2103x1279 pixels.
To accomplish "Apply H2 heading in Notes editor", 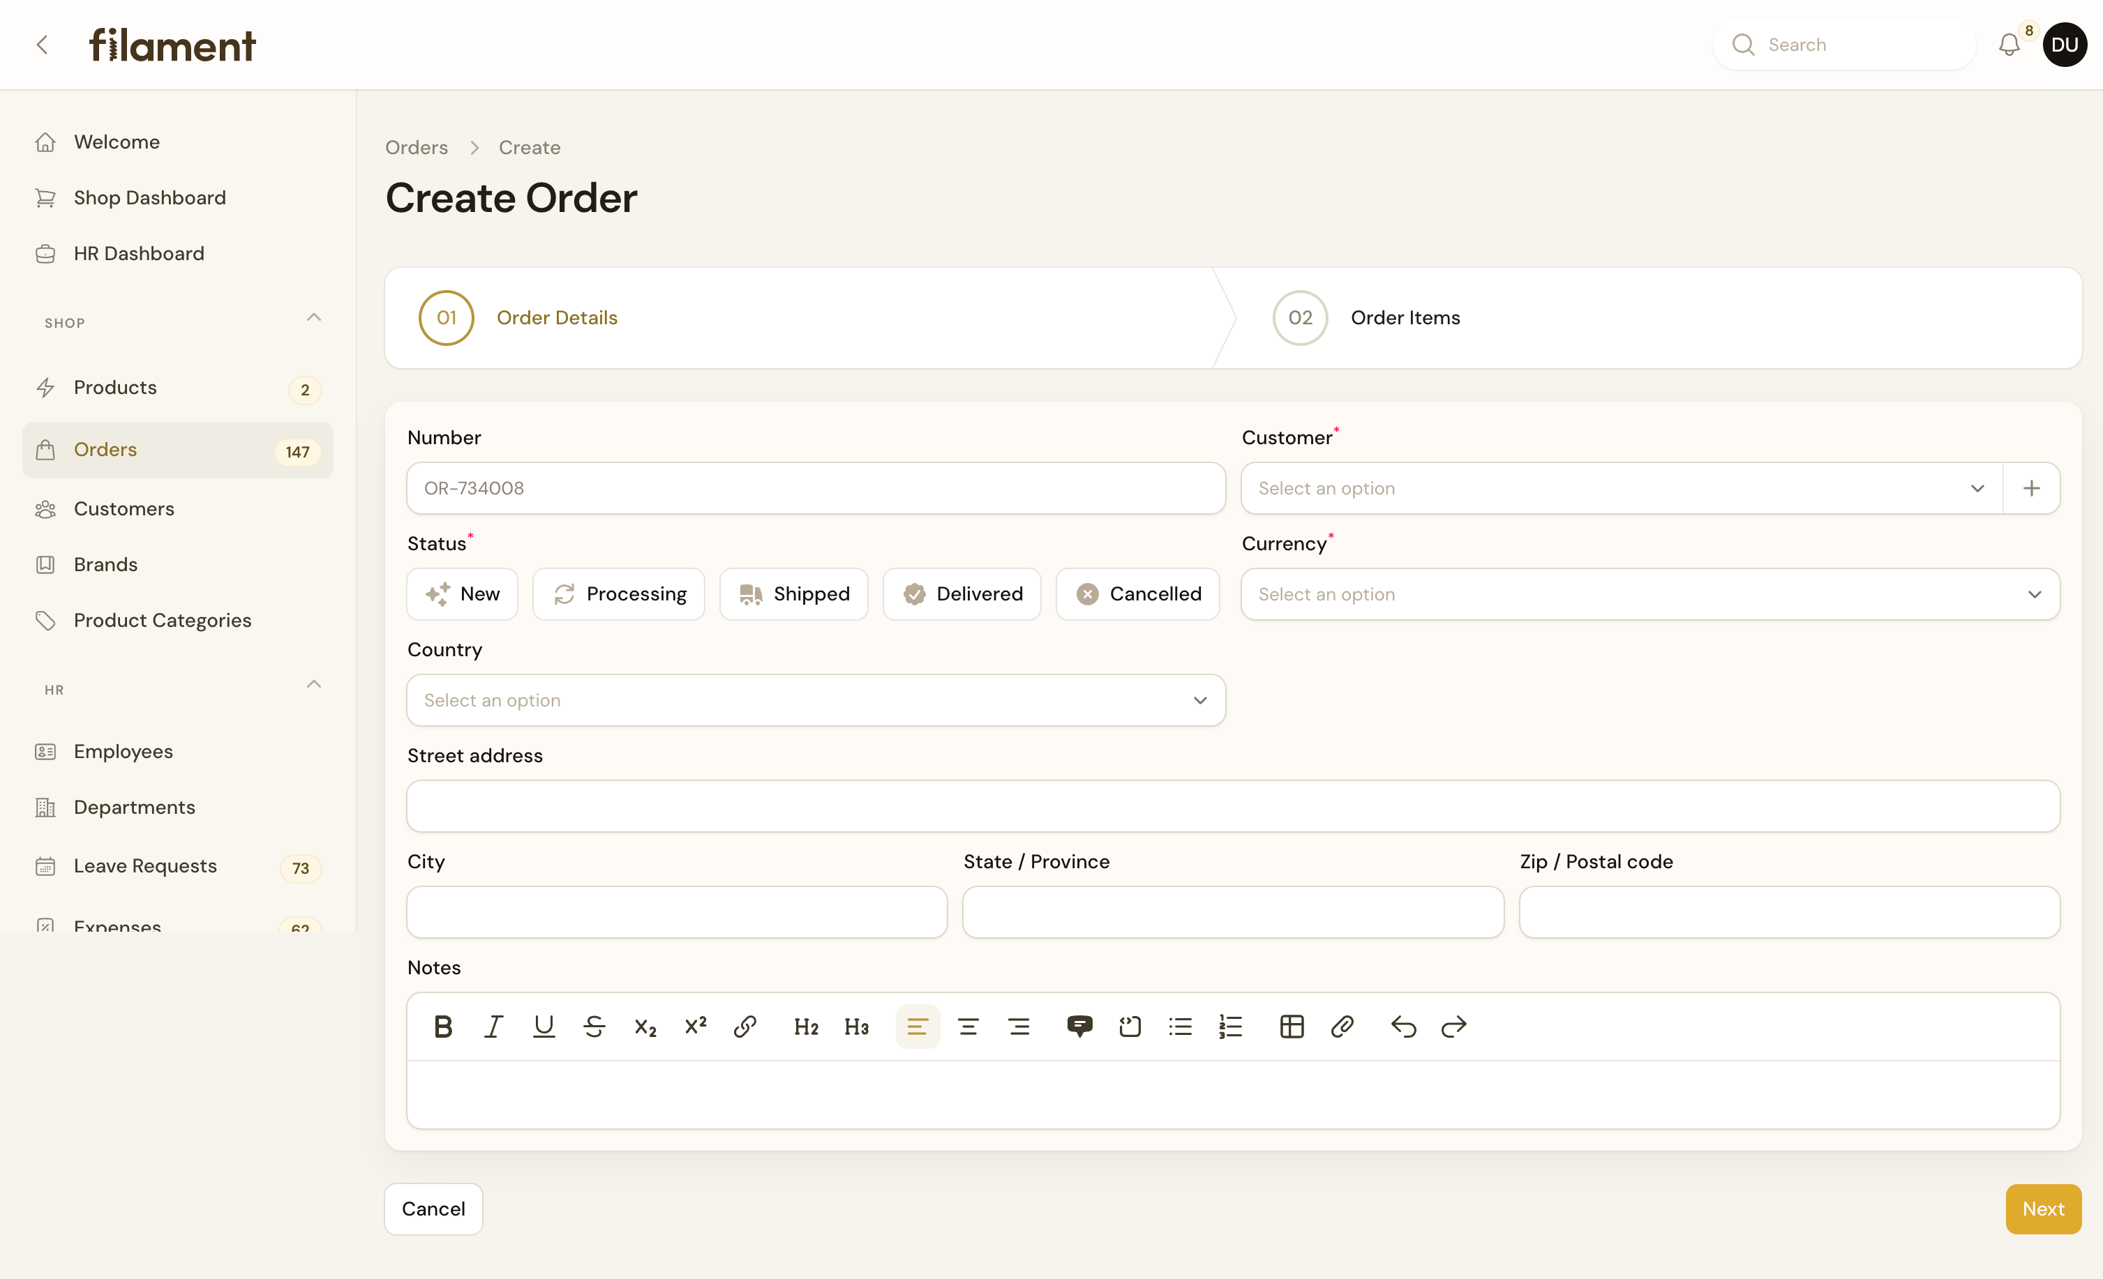I will coord(806,1027).
